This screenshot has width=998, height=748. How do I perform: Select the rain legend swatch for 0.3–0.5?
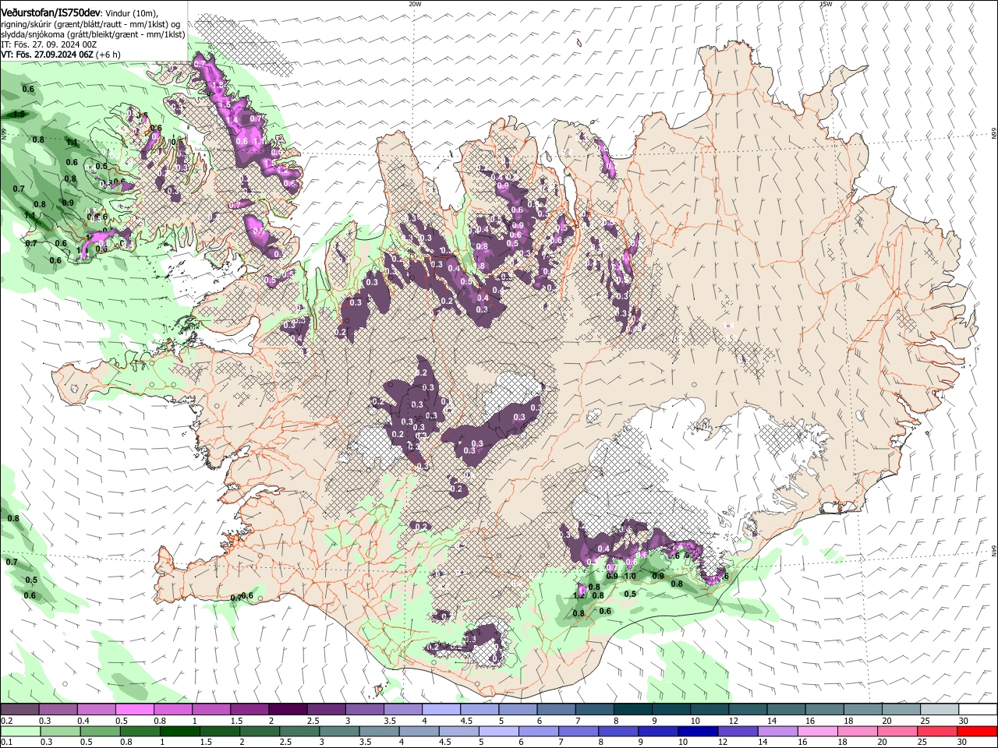[x=60, y=732]
